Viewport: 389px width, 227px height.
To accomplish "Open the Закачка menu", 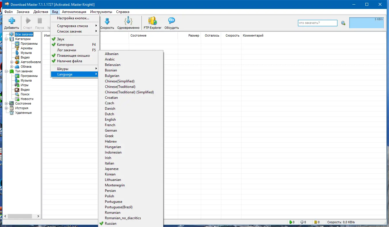I will click(23, 12).
